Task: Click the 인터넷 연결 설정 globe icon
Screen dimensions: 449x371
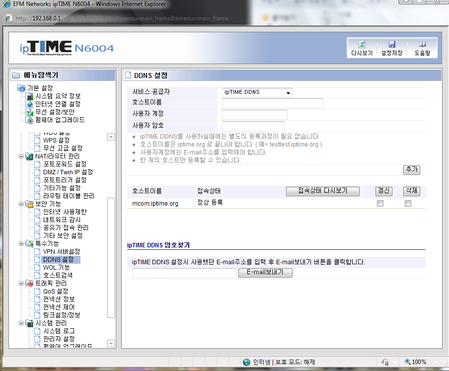Action: pyautogui.click(x=30, y=104)
